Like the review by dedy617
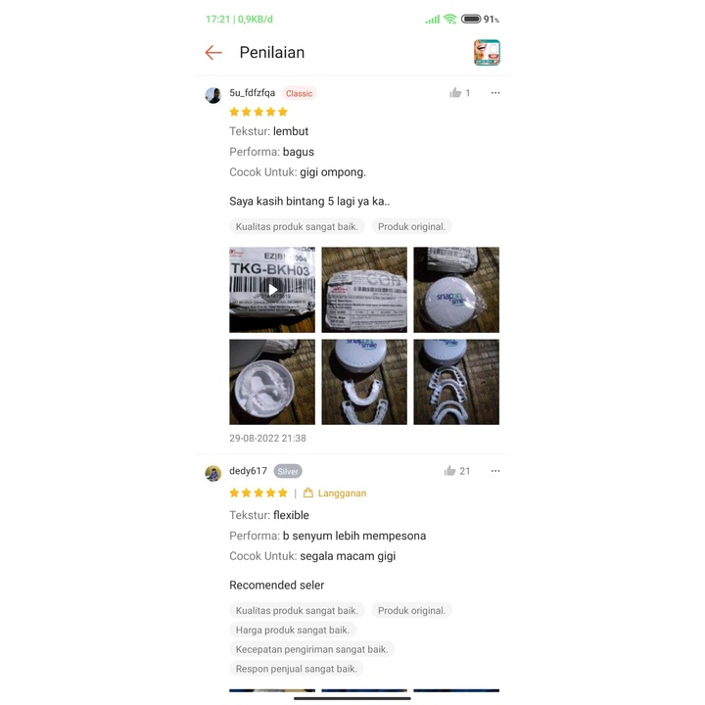Image resolution: width=705 pixels, height=705 pixels. (457, 471)
